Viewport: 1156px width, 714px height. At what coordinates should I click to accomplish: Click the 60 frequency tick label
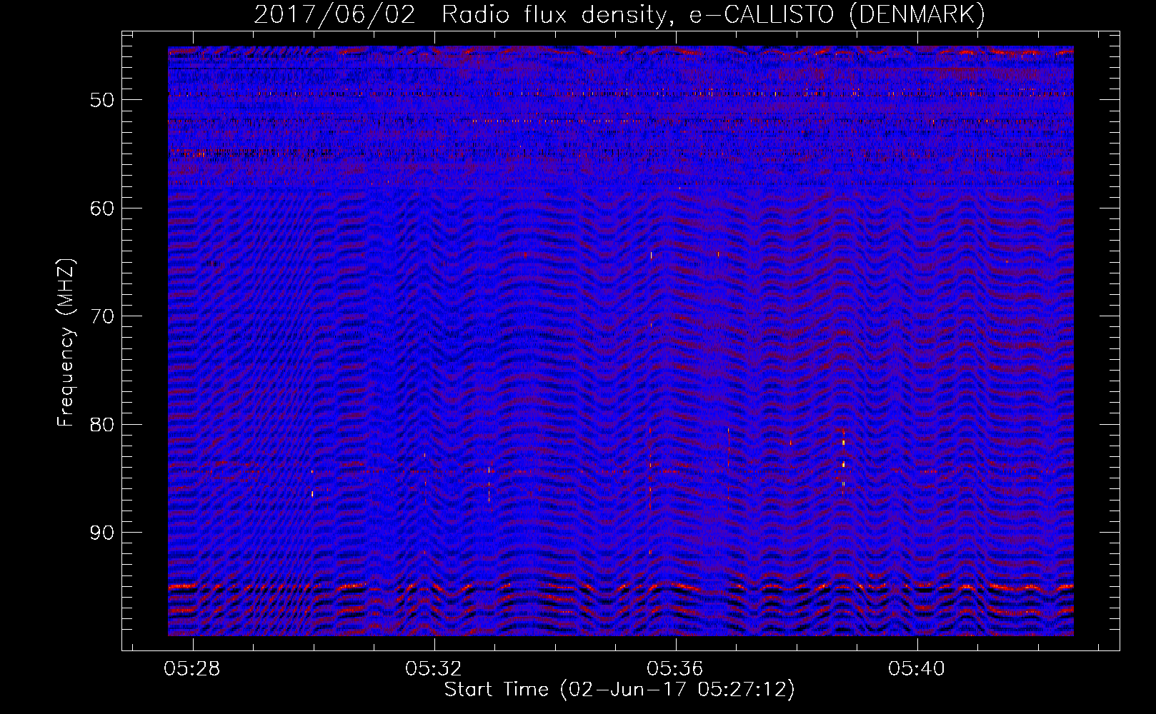(102, 208)
